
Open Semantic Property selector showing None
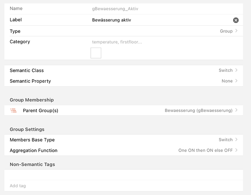124,81
